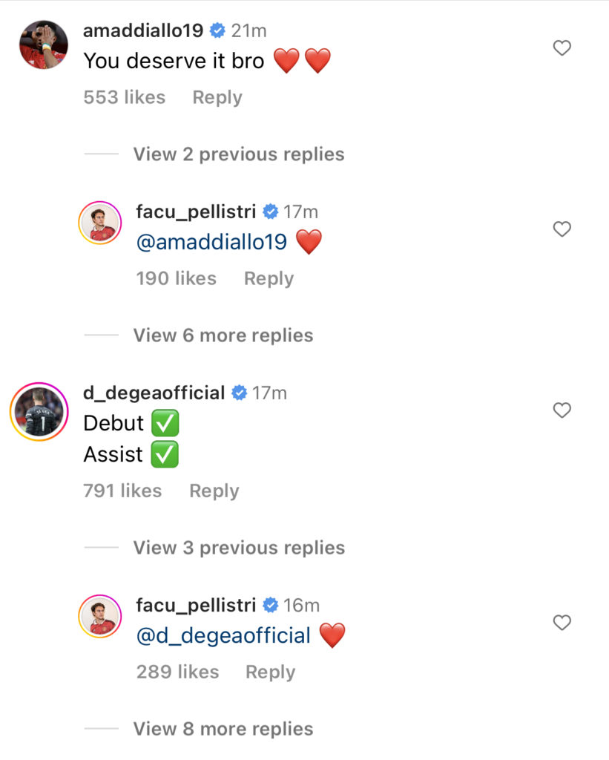This screenshot has height=760, width=609.
Task: Open the @d_degeaofficial mention link
Action: [223, 635]
